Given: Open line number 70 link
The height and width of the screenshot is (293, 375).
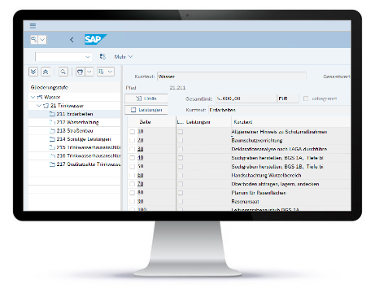Looking at the screenshot, I should [x=140, y=184].
